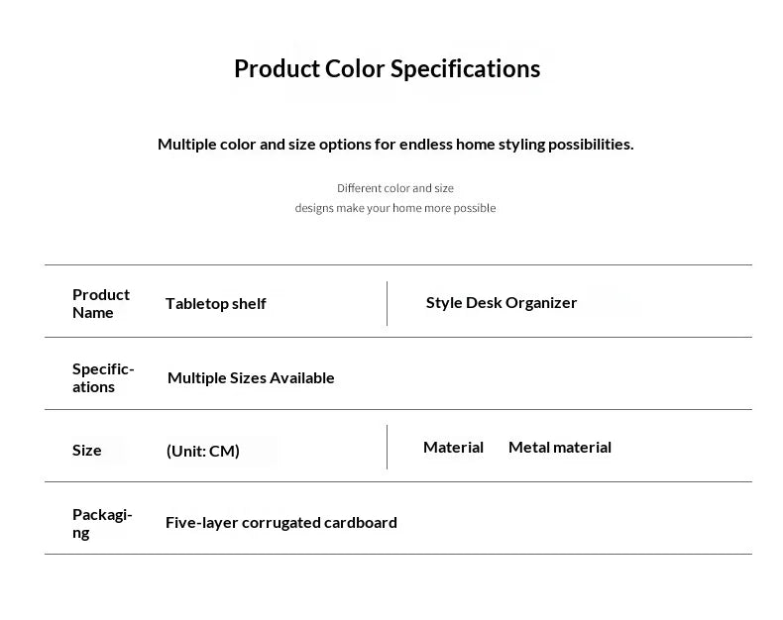Select the Size row label
This screenshot has height=620, width=783.
(87, 451)
